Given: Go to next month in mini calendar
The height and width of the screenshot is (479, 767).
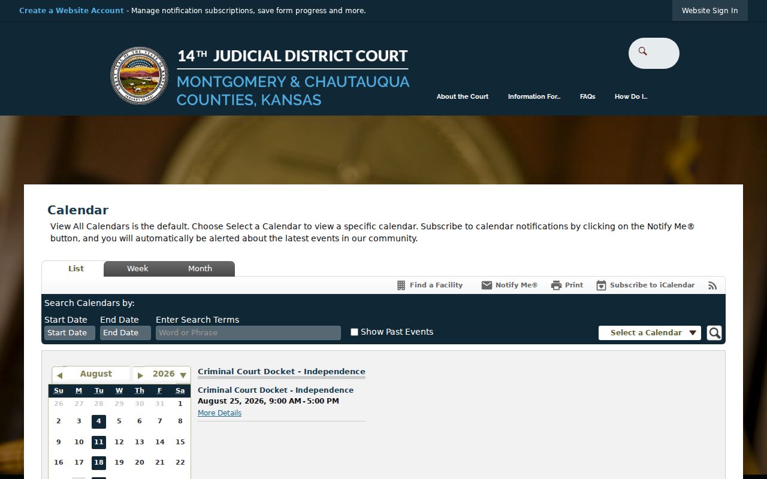Looking at the screenshot, I should (x=140, y=375).
